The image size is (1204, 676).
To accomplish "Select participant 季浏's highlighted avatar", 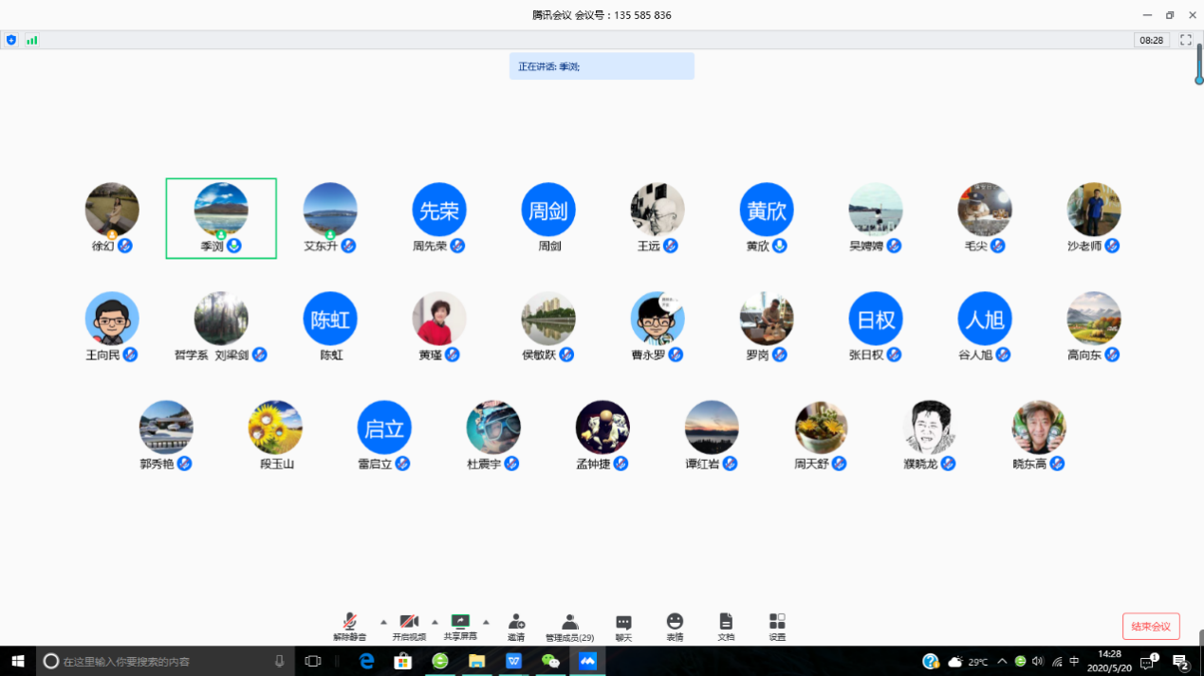I will point(221,210).
